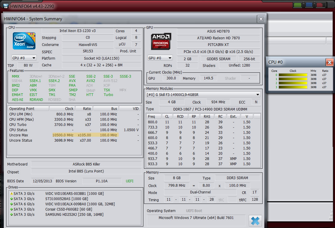Screen dimensions: 335x228
Task: Select the 666.7 frequency timing row
Action: click(203, 133)
